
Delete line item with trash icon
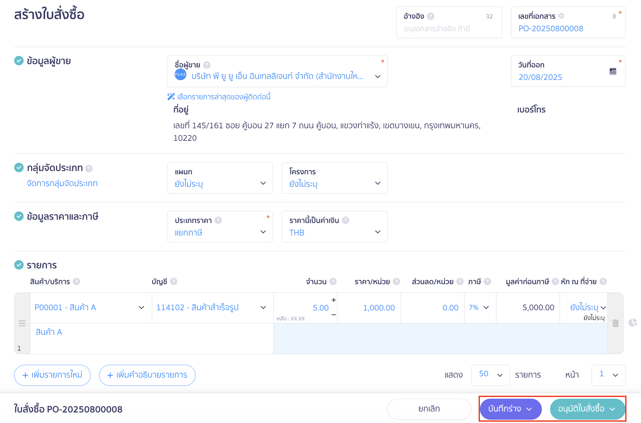click(615, 323)
